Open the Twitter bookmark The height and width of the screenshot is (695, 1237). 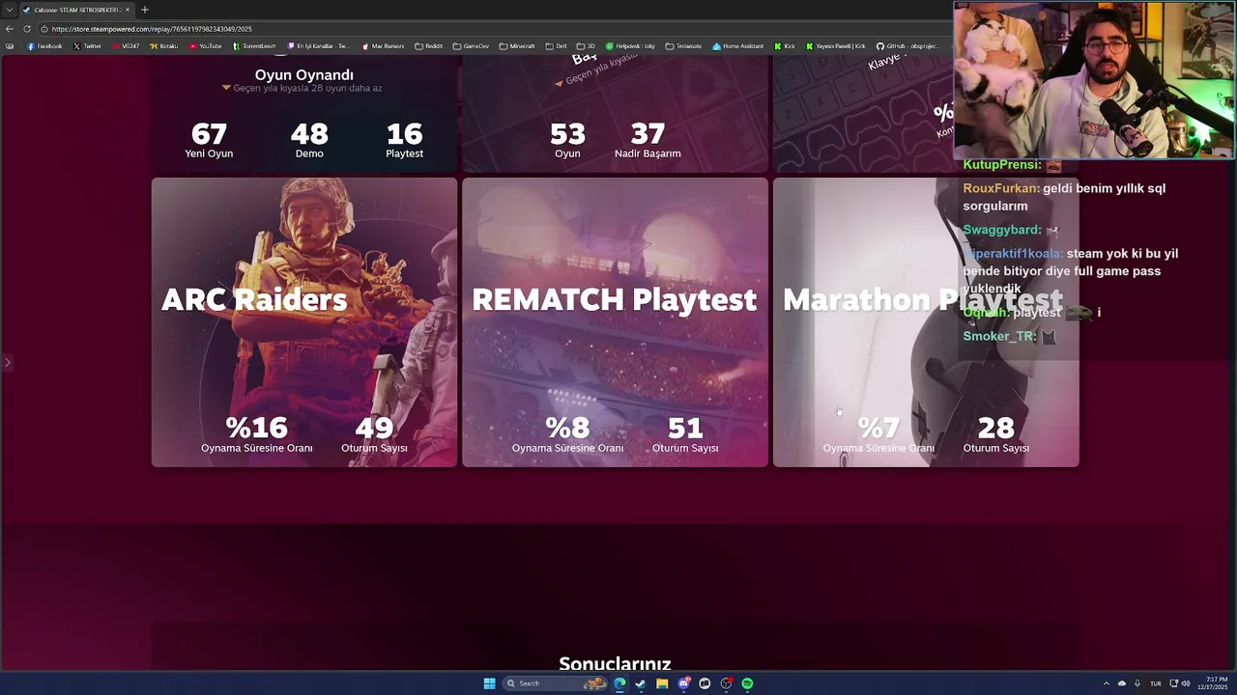point(87,46)
